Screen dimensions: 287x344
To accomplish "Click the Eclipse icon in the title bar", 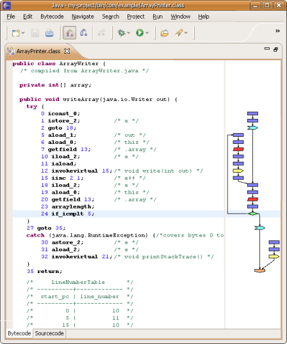I will pyautogui.click(x=7, y=5).
